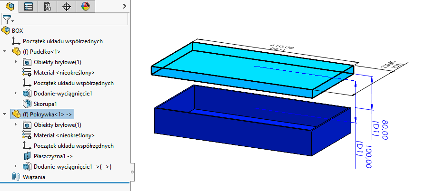Viewport: 425px width, 191px height.
Task: Expand Obiekty bryłowe(1) under Pudełko
Action: (16, 62)
